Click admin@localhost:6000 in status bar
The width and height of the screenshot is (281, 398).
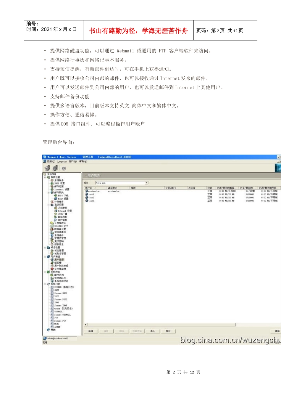tap(58, 338)
